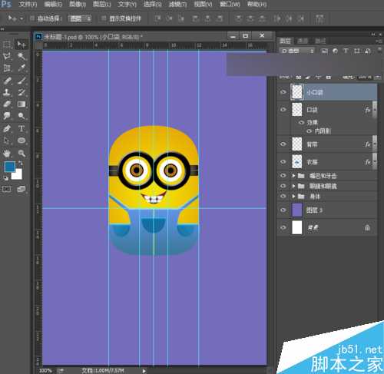Tick the Show Transform Controls checkbox

coord(104,18)
